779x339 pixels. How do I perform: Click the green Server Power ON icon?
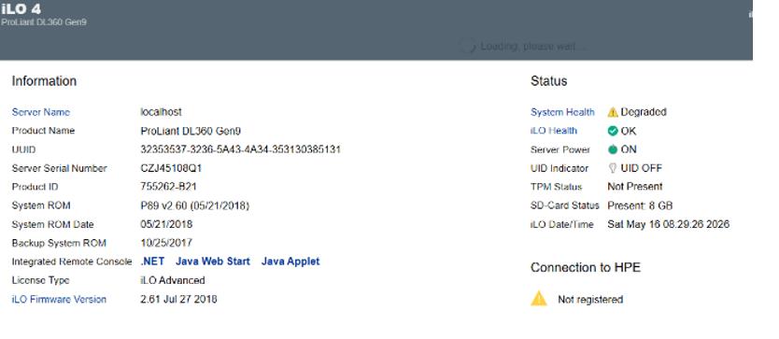tap(613, 149)
